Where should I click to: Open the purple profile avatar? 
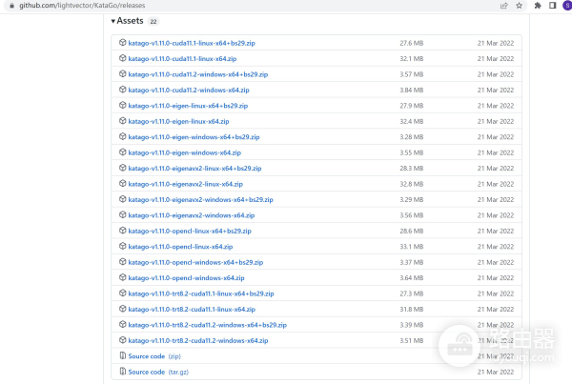[x=566, y=5]
